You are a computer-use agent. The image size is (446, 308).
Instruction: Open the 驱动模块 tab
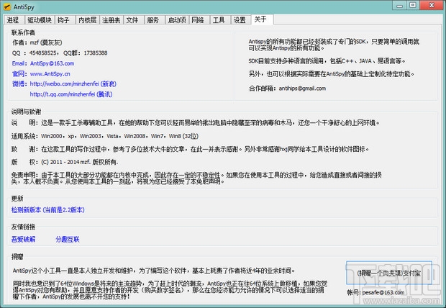pos(40,20)
